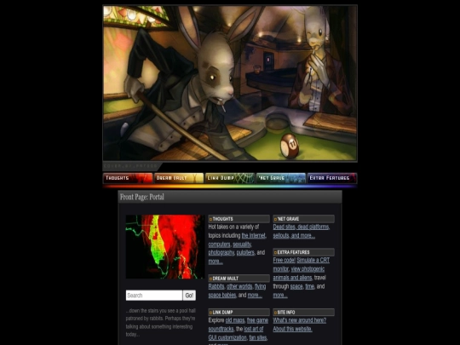The width and height of the screenshot is (460, 345).
Task: Click the 'Free code!' link
Action: (x=284, y=260)
